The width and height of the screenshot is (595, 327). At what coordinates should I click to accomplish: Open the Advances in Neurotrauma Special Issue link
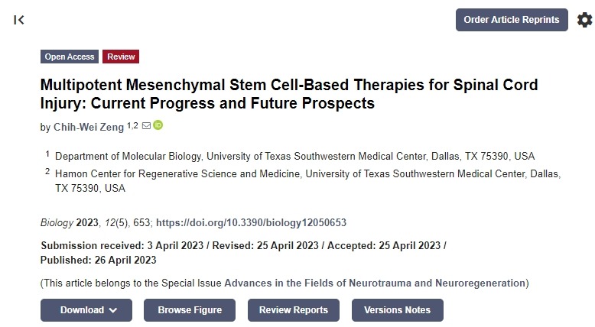pyautogui.click(x=375, y=283)
